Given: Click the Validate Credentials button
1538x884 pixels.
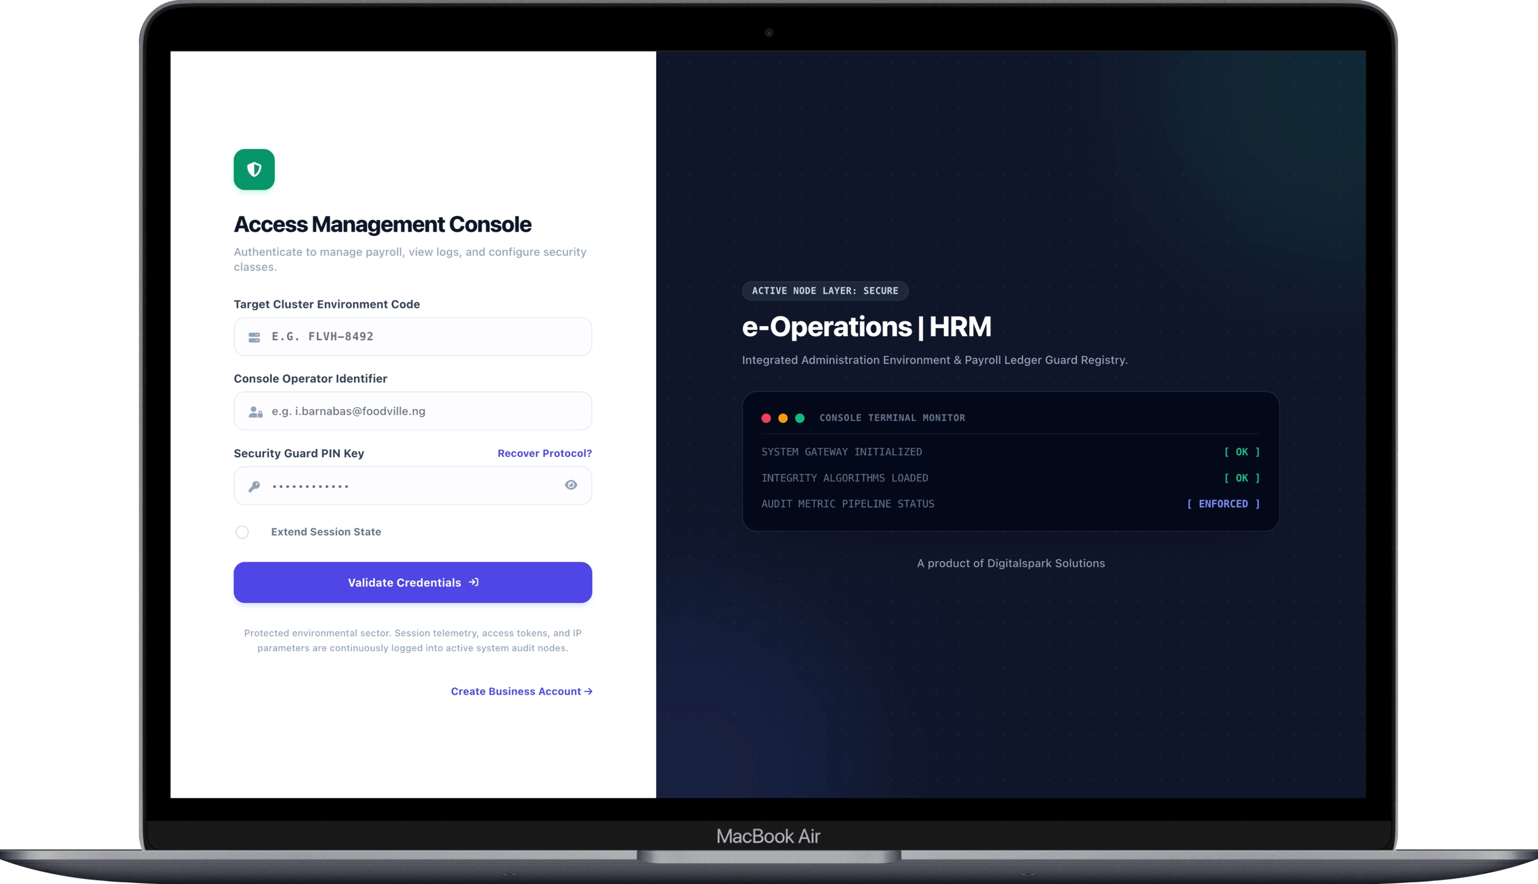Looking at the screenshot, I should point(412,582).
